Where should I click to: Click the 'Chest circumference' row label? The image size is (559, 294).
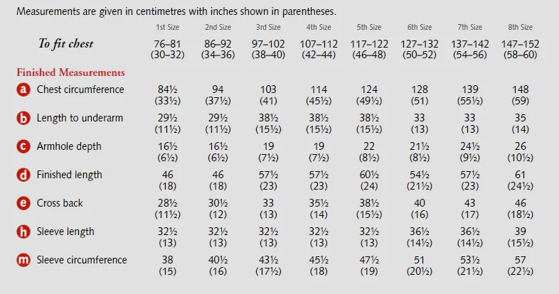click(80, 89)
